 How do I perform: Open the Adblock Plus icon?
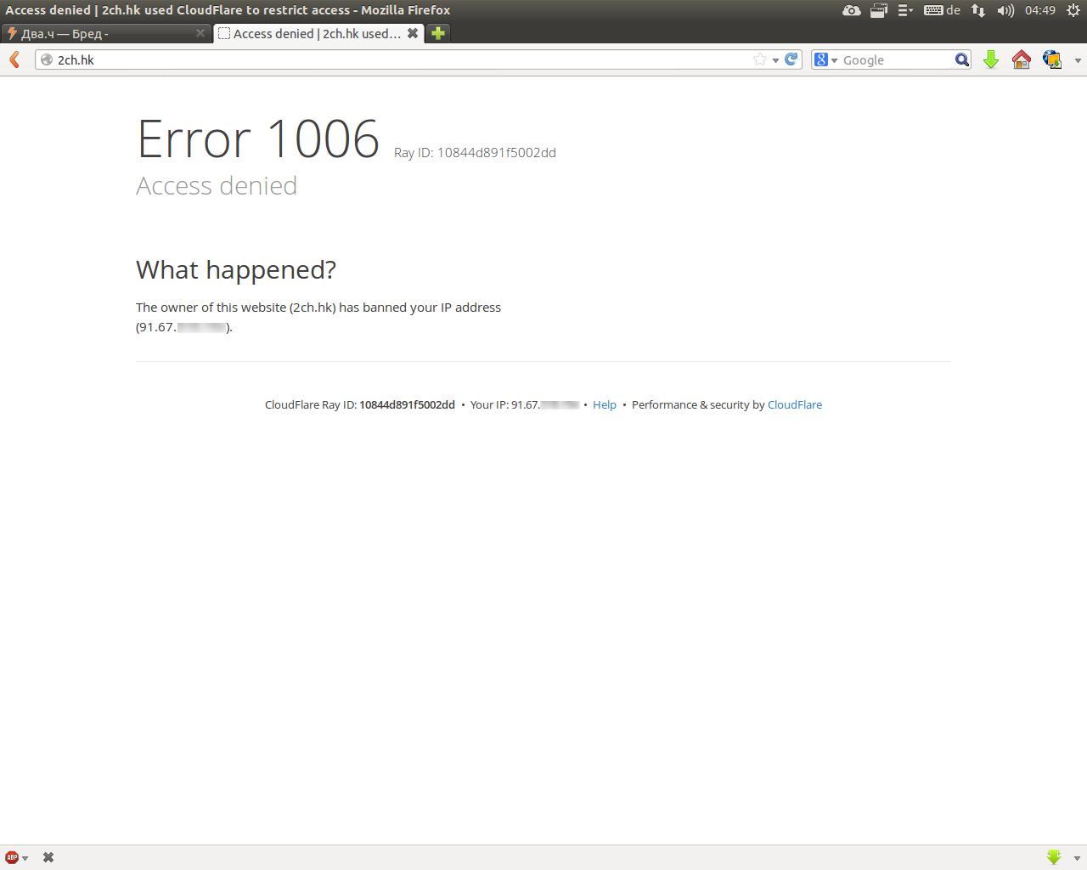click(x=12, y=857)
